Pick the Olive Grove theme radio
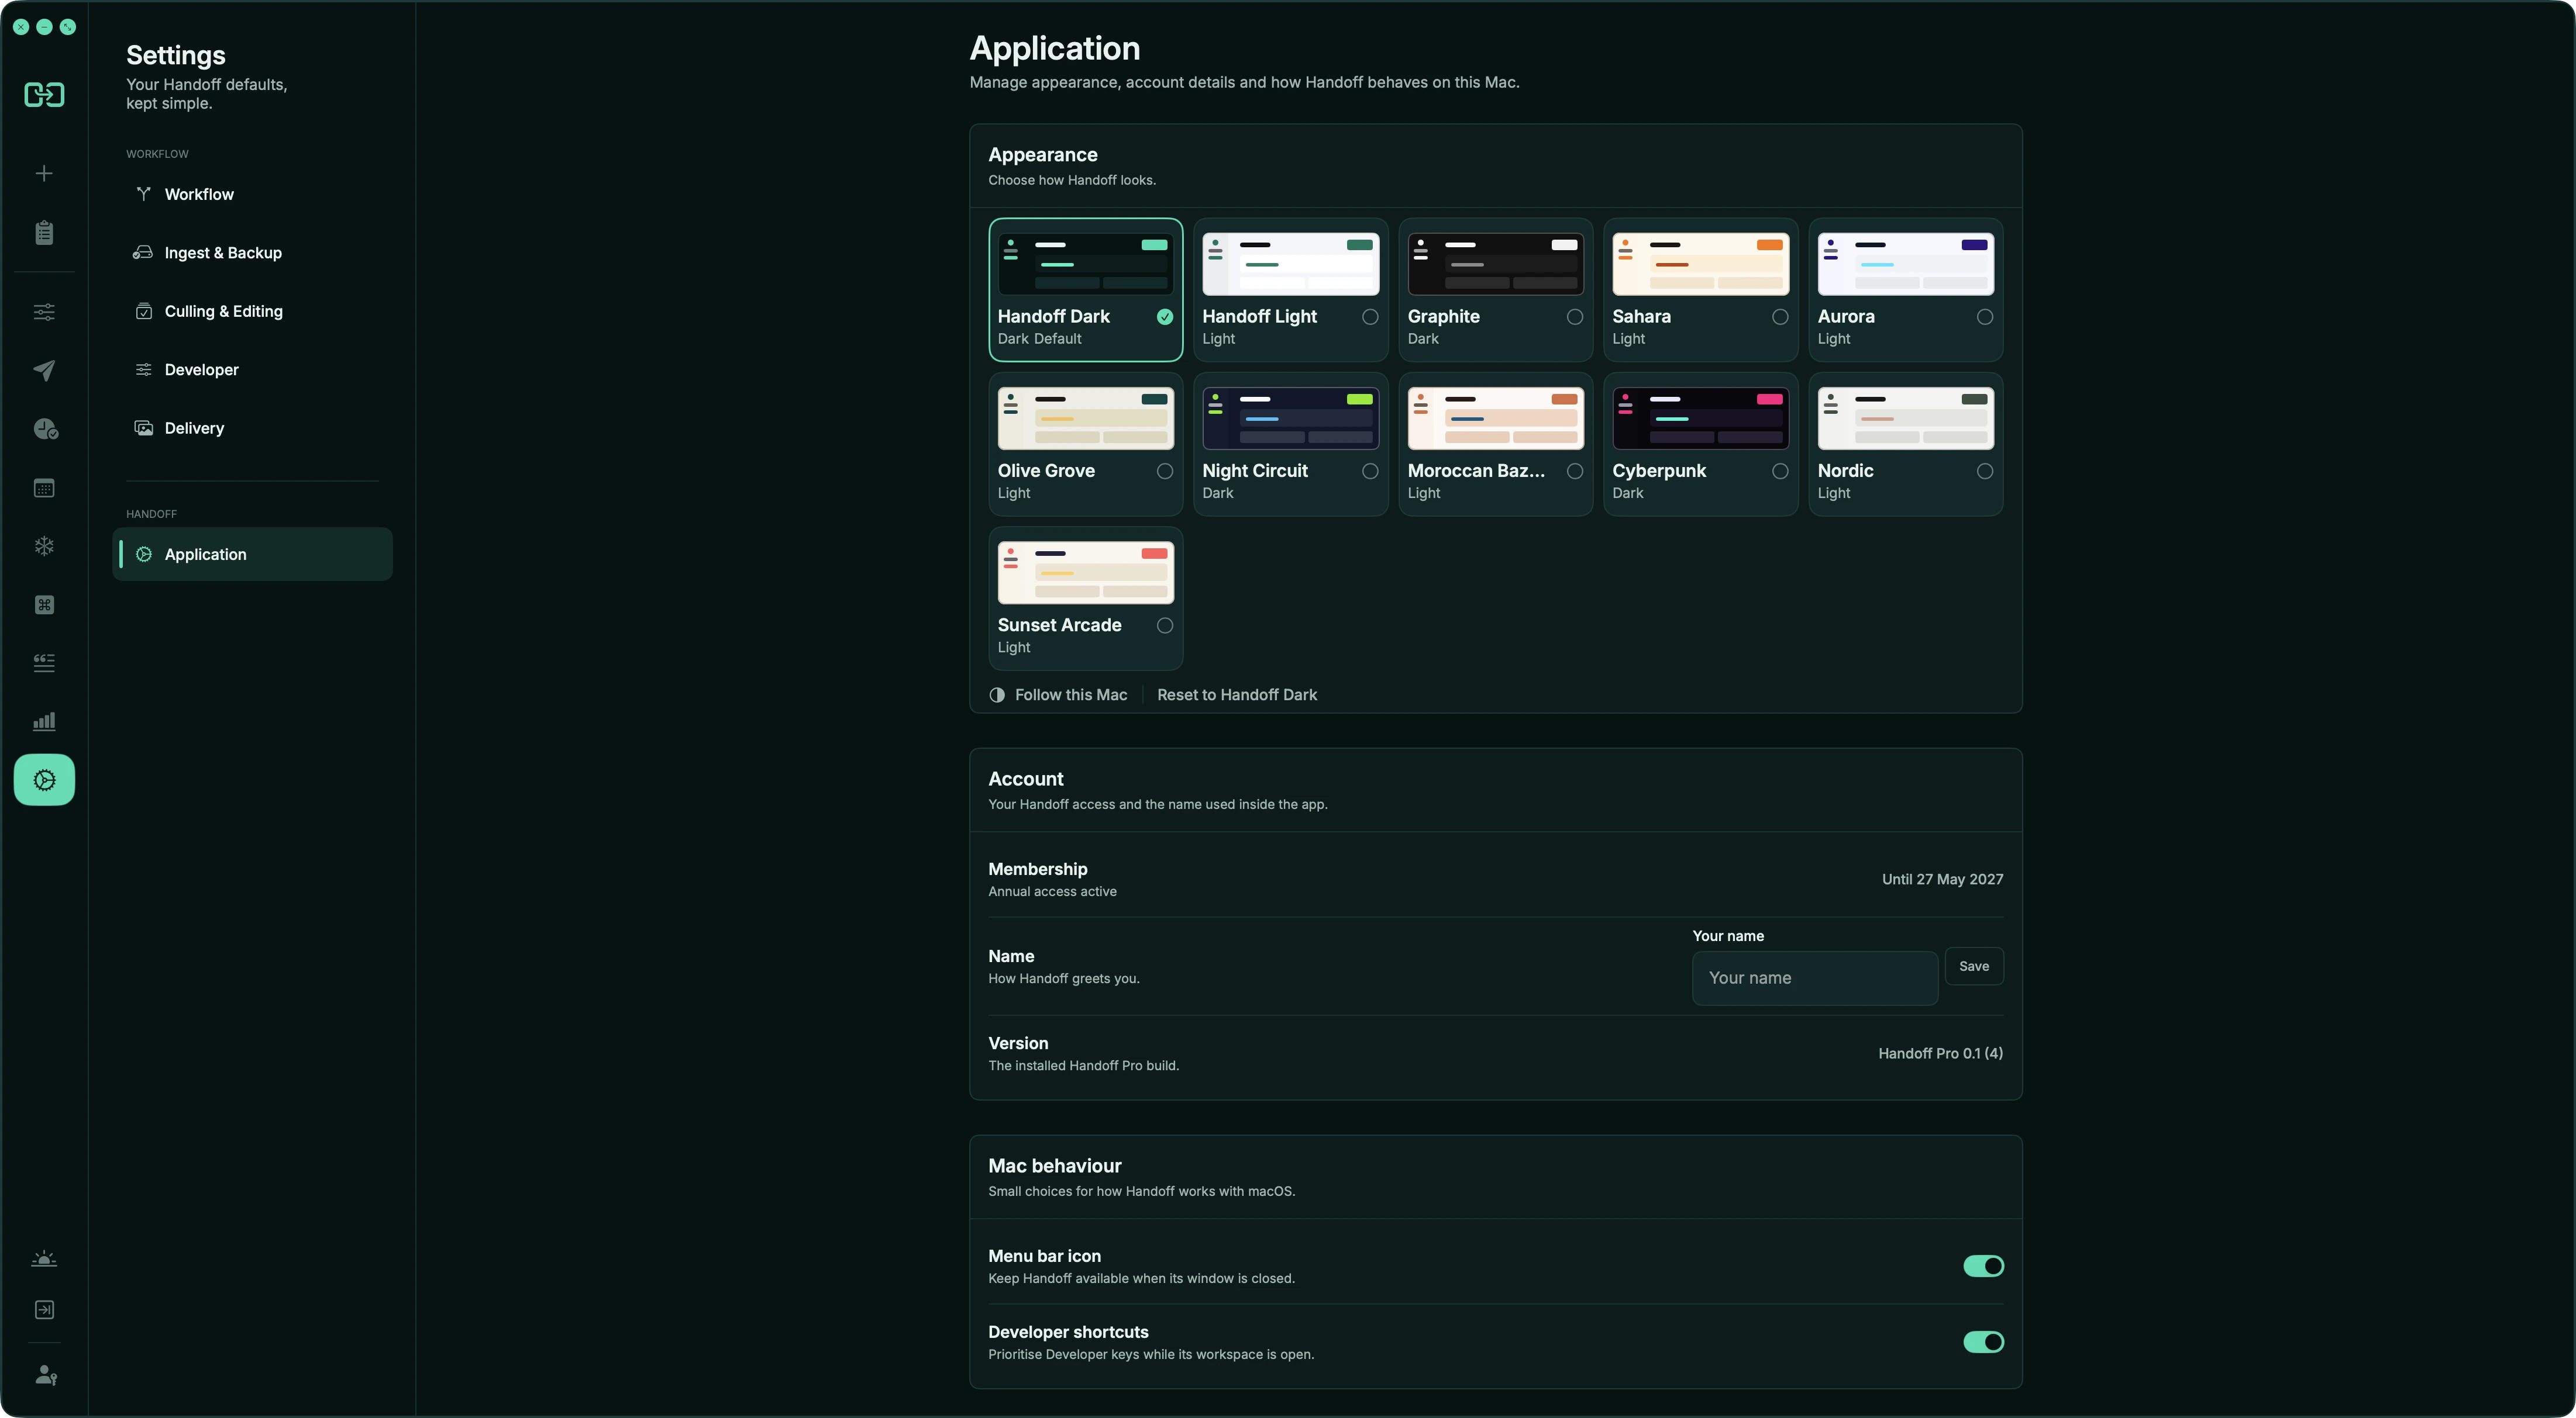Screen dimensions: 2576x1418 (x=1165, y=472)
